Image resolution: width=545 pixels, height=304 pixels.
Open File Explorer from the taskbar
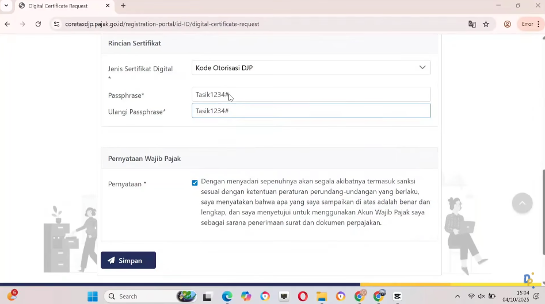pos(322,297)
